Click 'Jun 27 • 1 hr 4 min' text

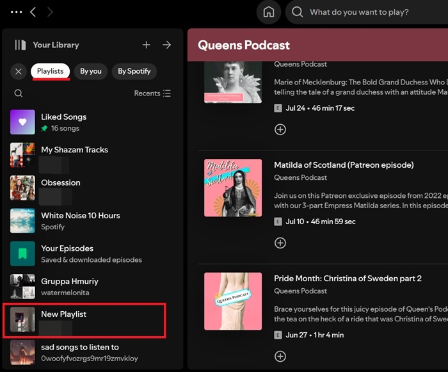315,335
